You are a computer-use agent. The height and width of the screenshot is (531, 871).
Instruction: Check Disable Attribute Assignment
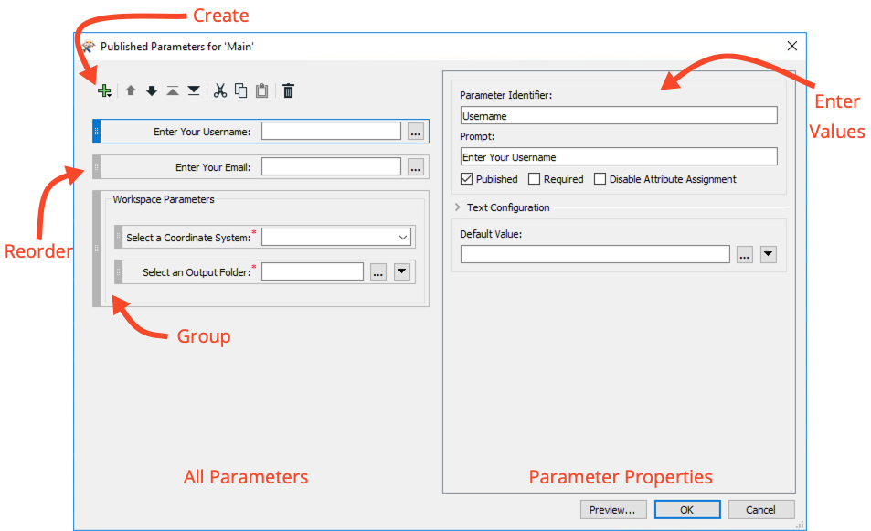(600, 178)
